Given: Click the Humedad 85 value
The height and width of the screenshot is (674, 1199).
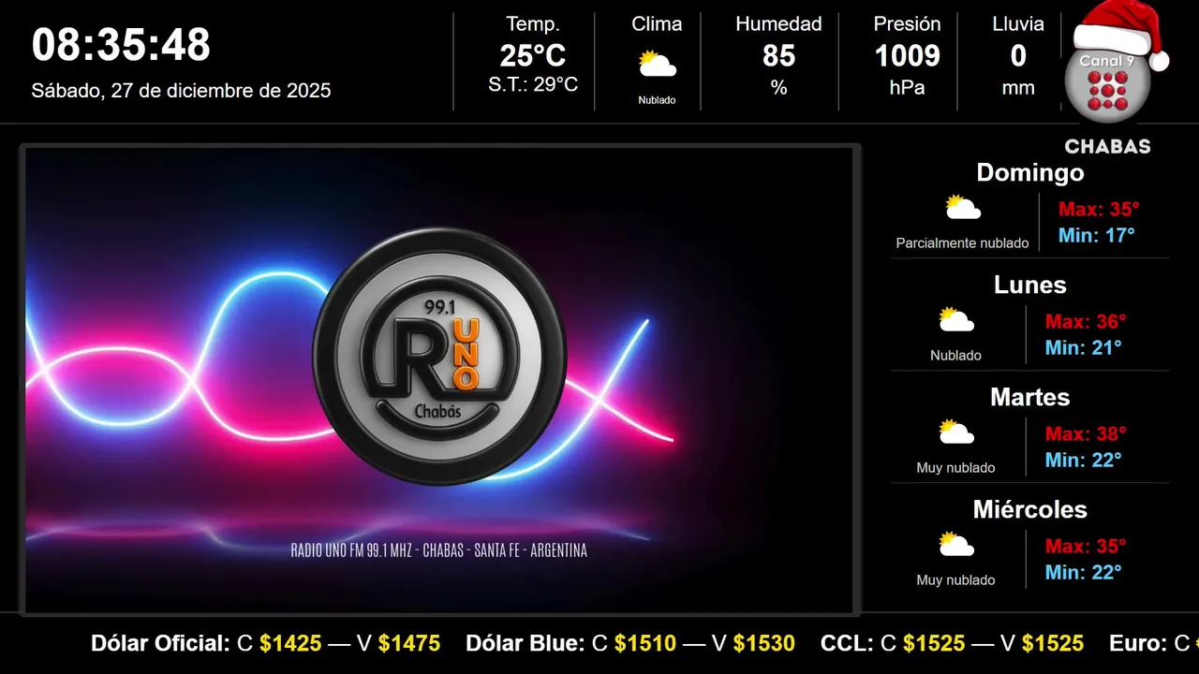Looking at the screenshot, I should pyautogui.click(x=778, y=56).
